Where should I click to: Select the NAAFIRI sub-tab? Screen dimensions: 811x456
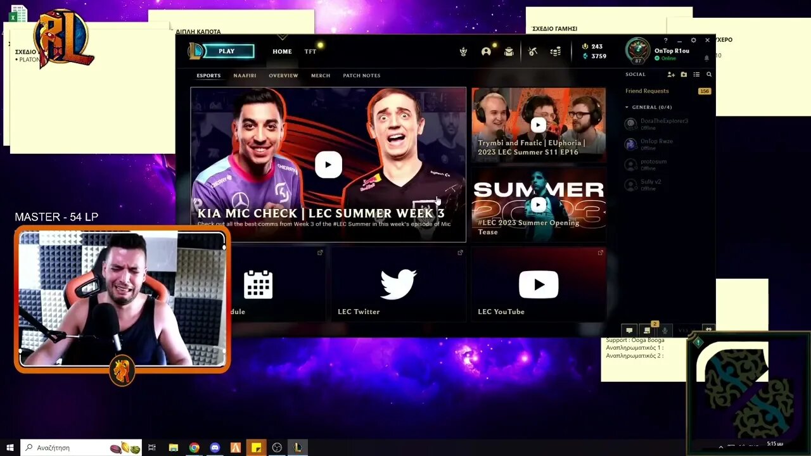click(245, 75)
